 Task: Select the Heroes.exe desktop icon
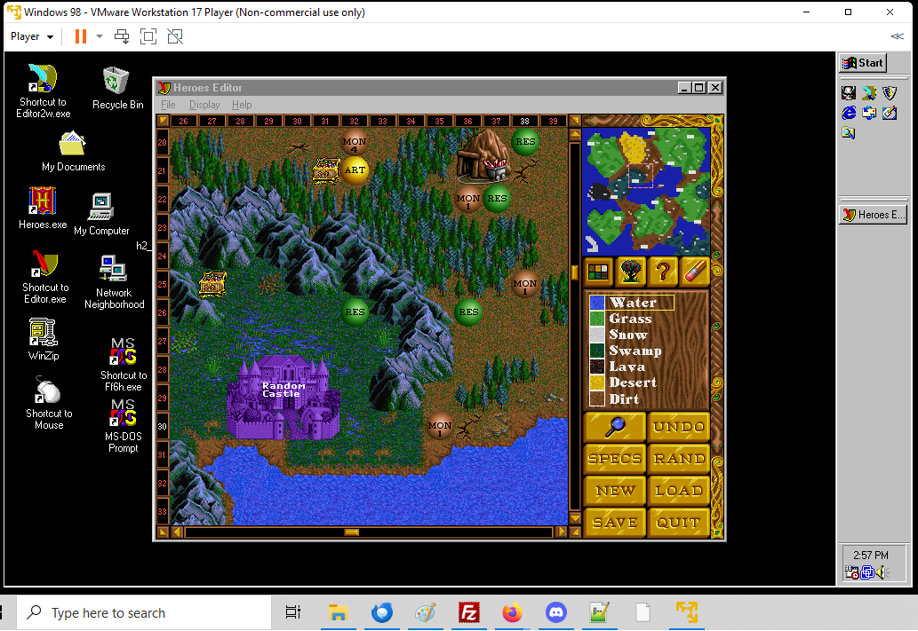[x=42, y=208]
